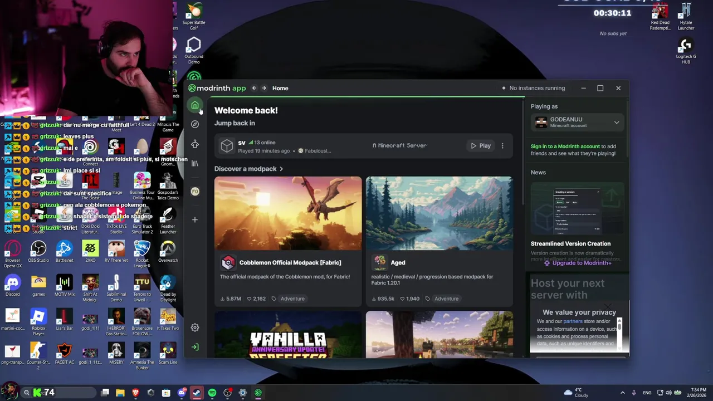713x401 pixels.
Task: Upgrade to Modrinth+ link
Action: click(x=578, y=263)
